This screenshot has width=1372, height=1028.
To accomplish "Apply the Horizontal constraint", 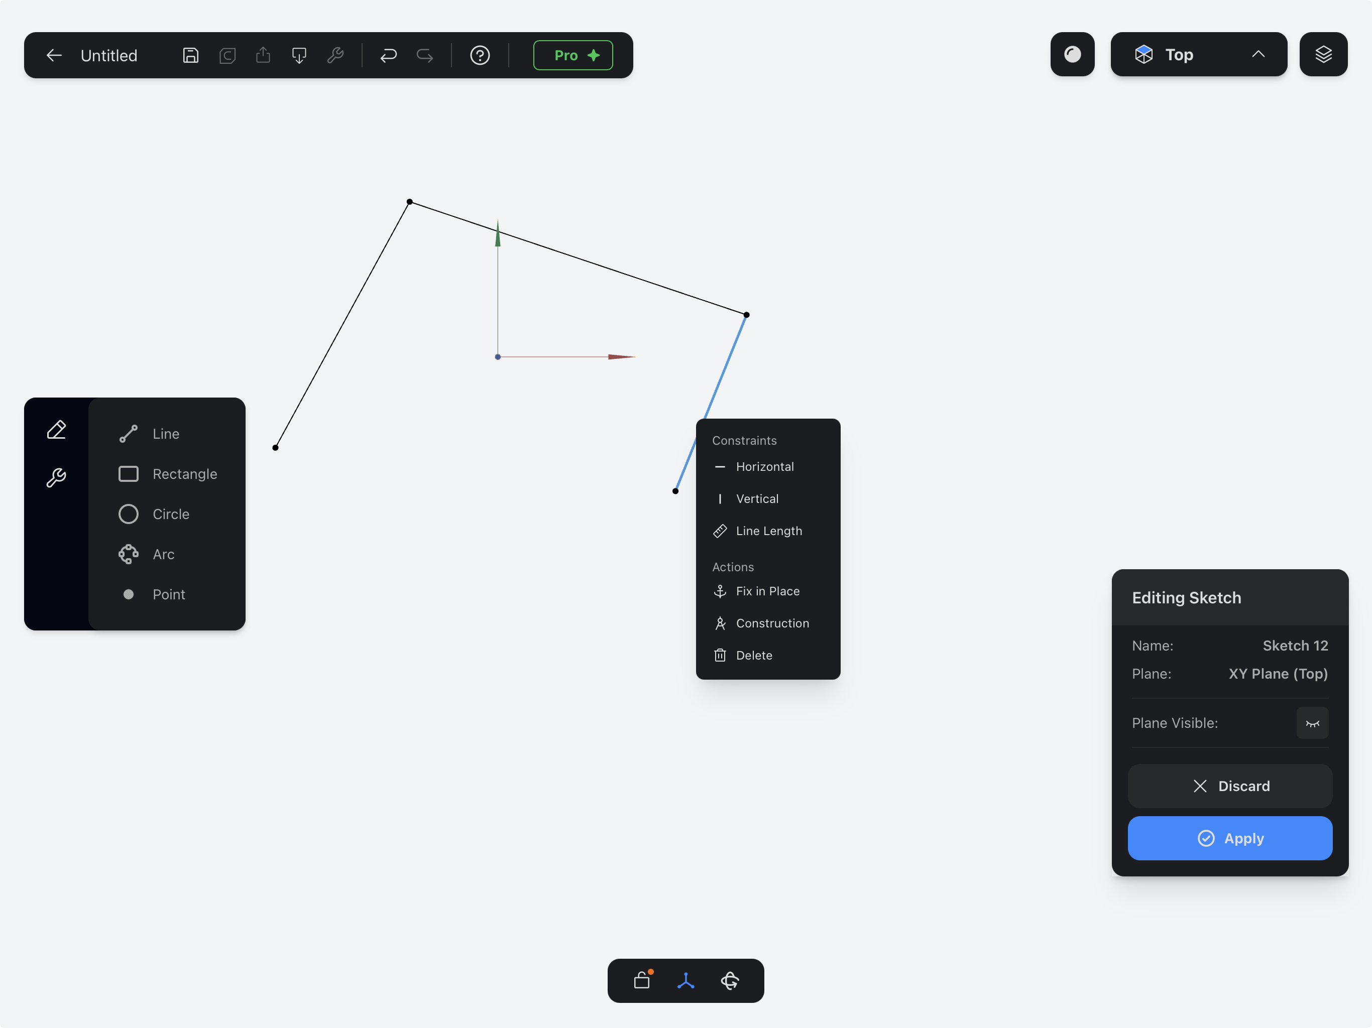I will (x=765, y=467).
